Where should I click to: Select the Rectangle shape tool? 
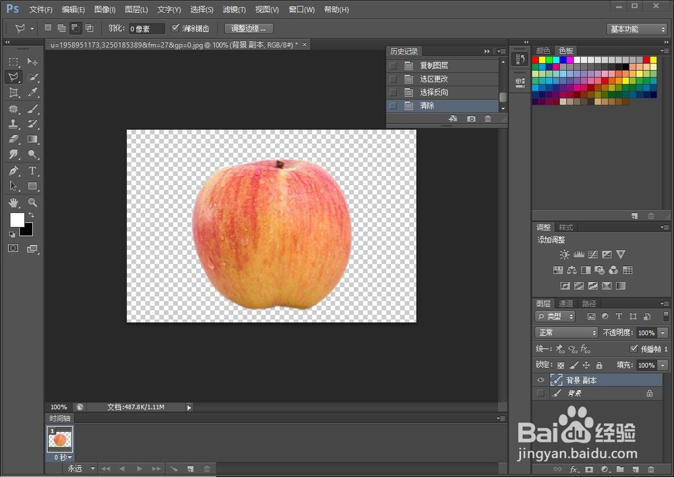[x=32, y=186]
